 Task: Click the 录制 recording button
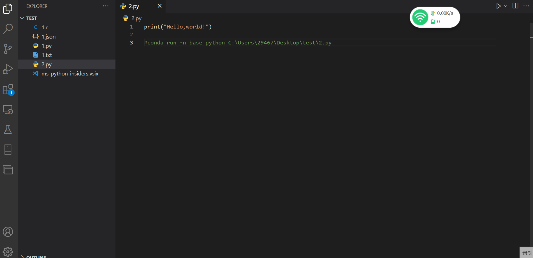coord(527,253)
